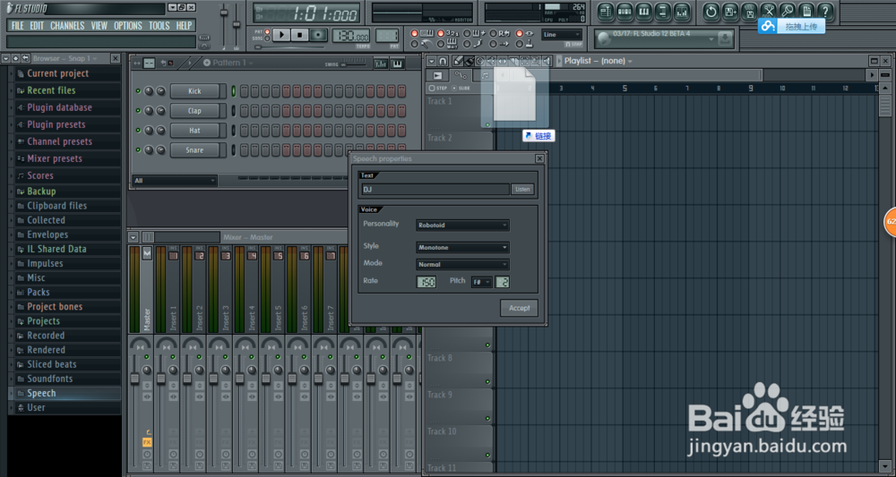Click the Swing slider in channel rack
This screenshot has height=477, width=896.
354,64
